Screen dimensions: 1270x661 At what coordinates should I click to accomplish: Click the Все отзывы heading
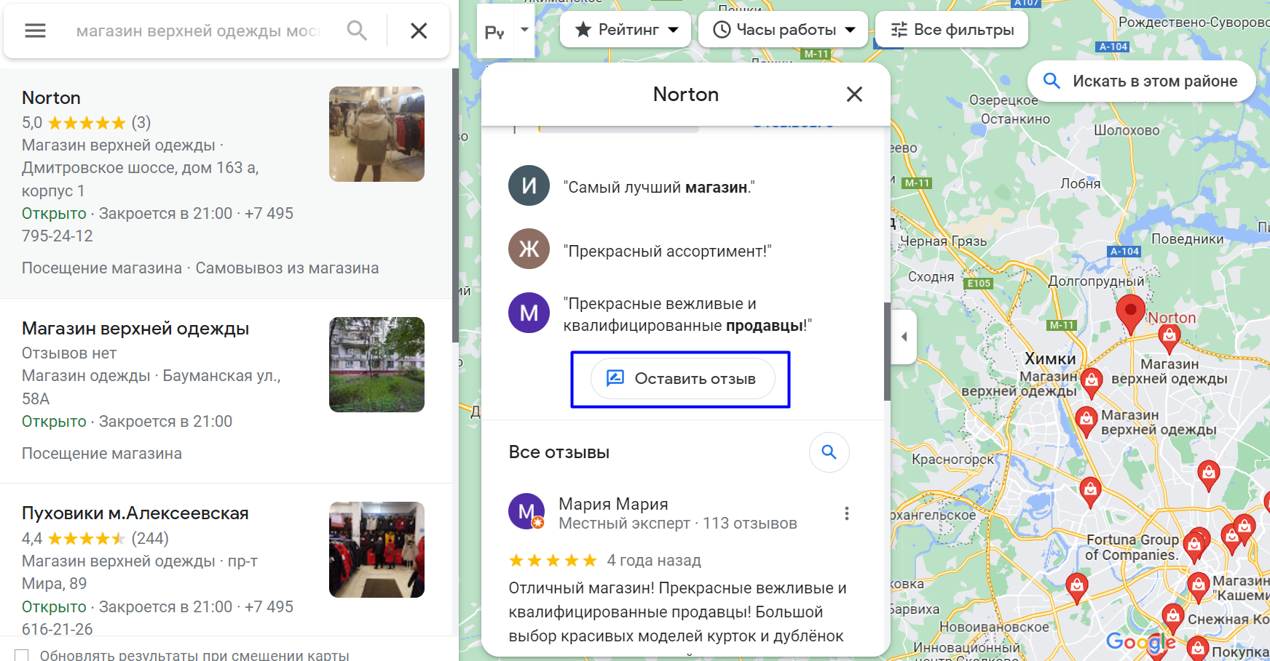pos(559,452)
